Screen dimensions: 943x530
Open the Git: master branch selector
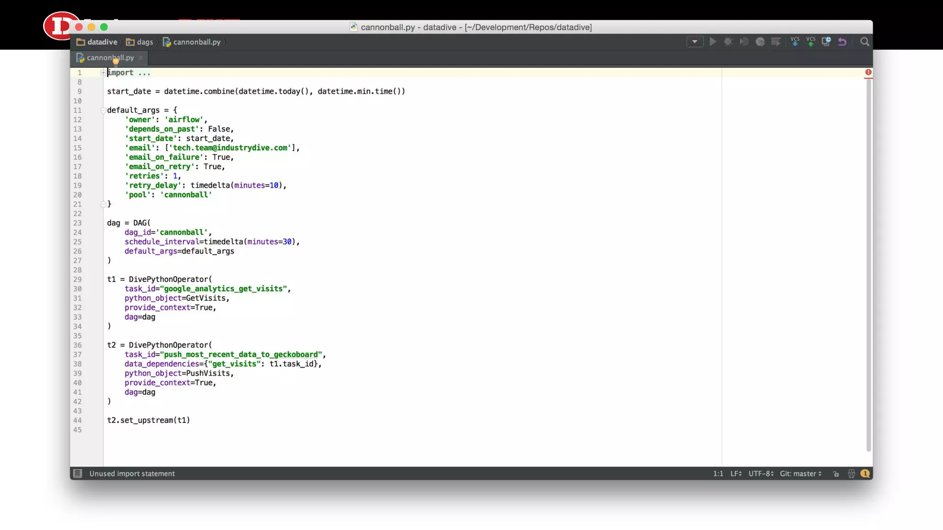pos(800,473)
